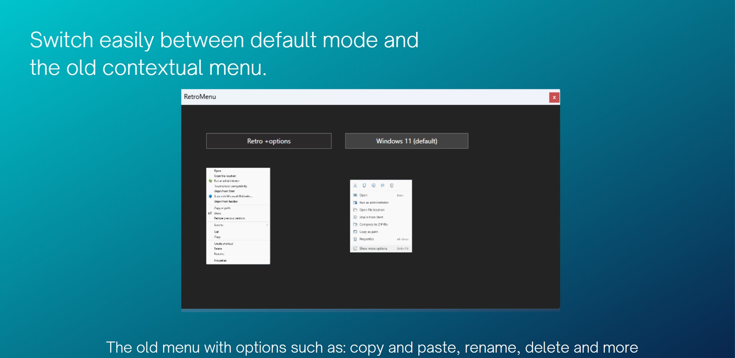Click the Windows 11 context menu preview image
The height and width of the screenshot is (358, 735).
(381, 216)
